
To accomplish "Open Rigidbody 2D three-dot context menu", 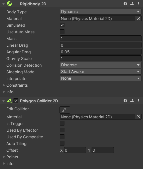I will click(139, 4).
